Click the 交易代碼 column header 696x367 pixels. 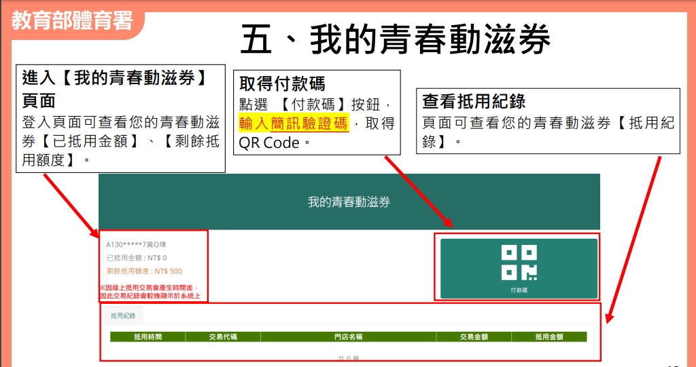click(x=223, y=337)
